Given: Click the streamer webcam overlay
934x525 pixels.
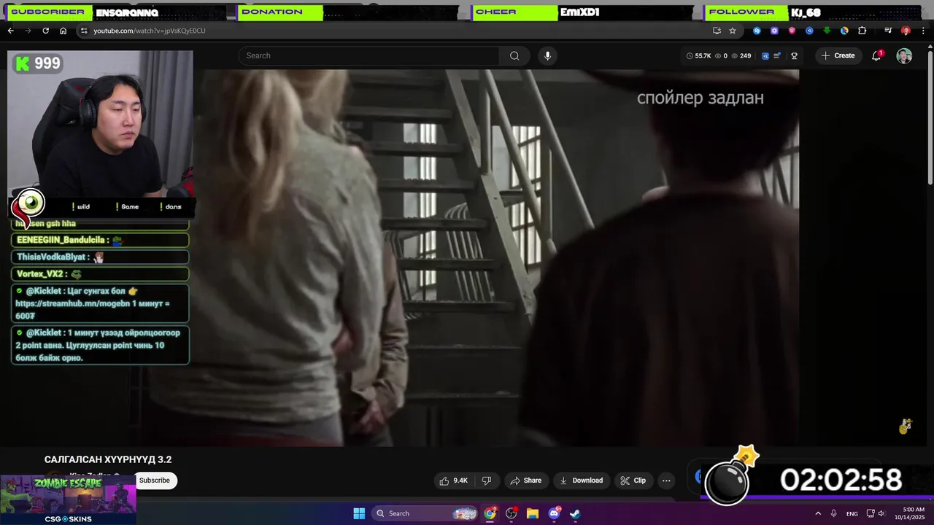Looking at the screenshot, I should (x=100, y=124).
